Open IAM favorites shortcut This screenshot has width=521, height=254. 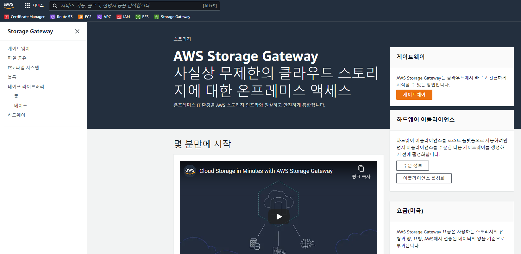[123, 17]
